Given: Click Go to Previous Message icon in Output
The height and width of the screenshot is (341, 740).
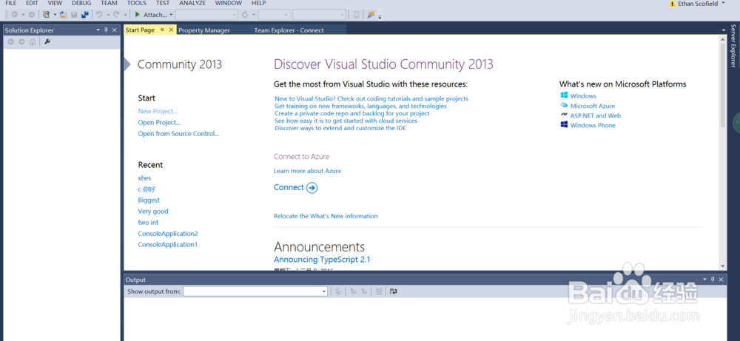Looking at the screenshot, I should [x=352, y=291].
